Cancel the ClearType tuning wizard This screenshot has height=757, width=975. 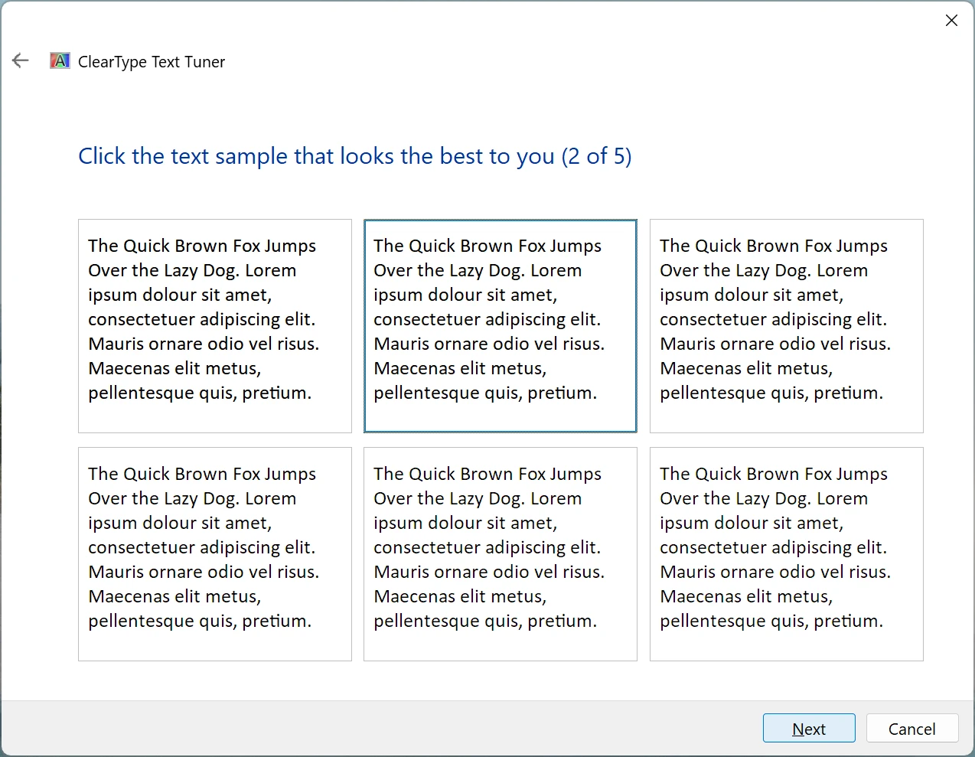(x=912, y=728)
